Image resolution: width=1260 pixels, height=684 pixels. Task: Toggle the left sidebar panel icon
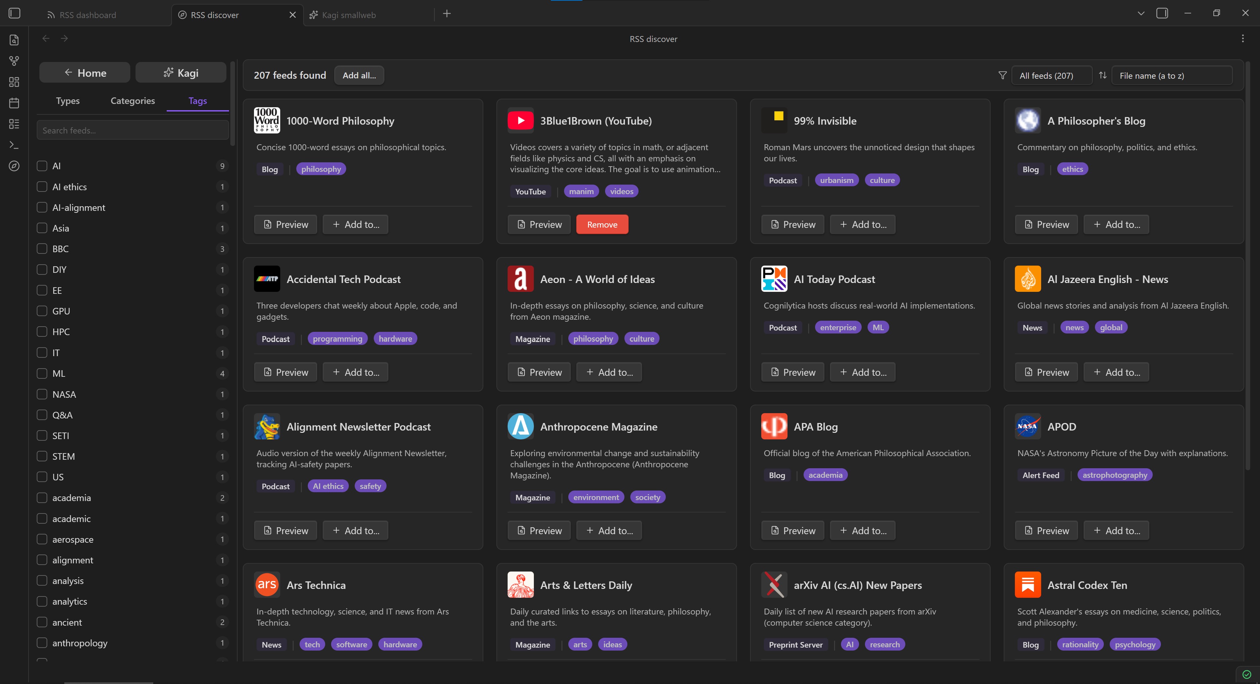(x=14, y=14)
